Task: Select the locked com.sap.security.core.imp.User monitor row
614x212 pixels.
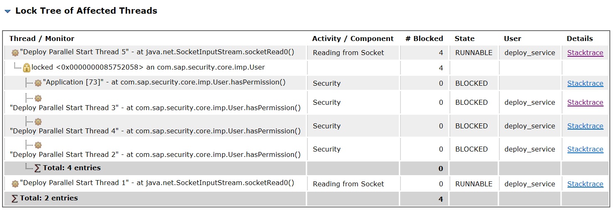Action: pos(307,67)
